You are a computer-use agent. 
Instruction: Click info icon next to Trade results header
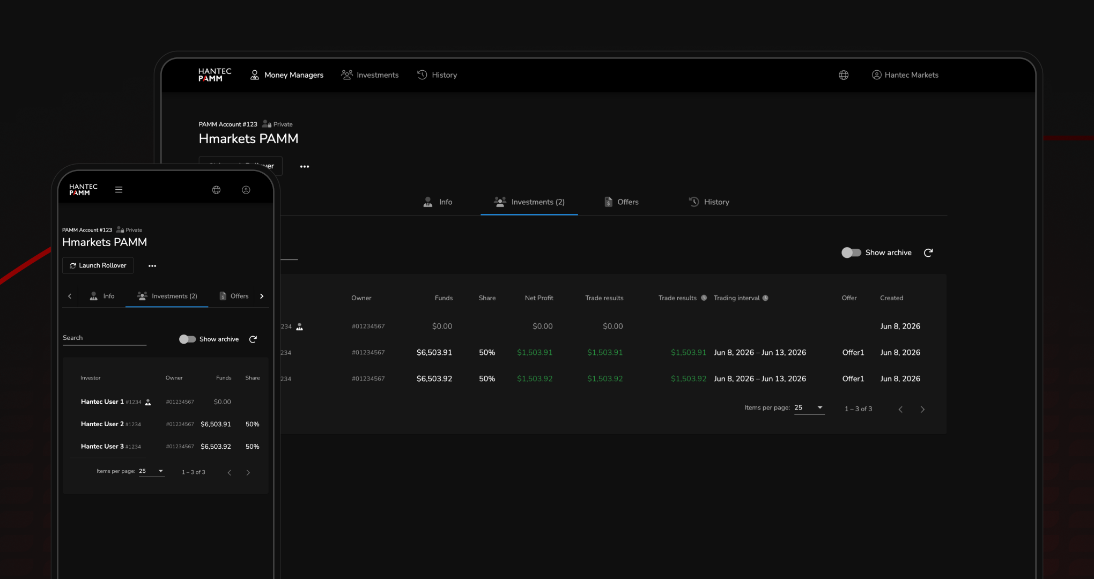click(x=704, y=298)
